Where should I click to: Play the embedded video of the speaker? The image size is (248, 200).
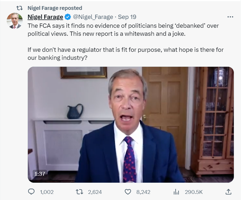pos(131,124)
